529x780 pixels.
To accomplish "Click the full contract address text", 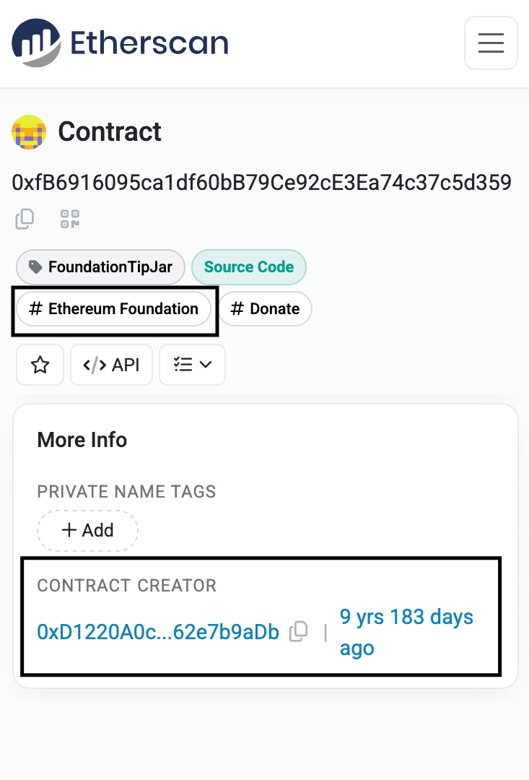I will 263,183.
